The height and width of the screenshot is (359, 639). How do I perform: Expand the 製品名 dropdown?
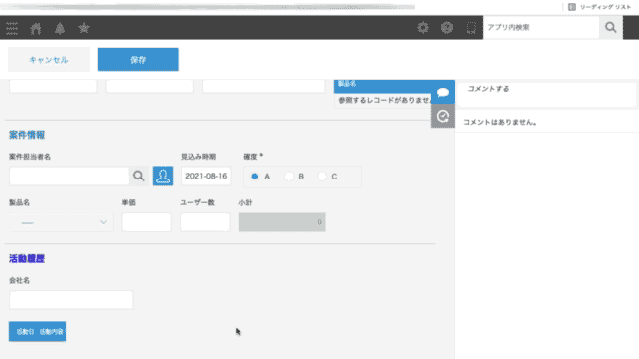click(x=61, y=222)
